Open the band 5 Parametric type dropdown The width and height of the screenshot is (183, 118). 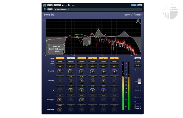click(x=103, y=61)
